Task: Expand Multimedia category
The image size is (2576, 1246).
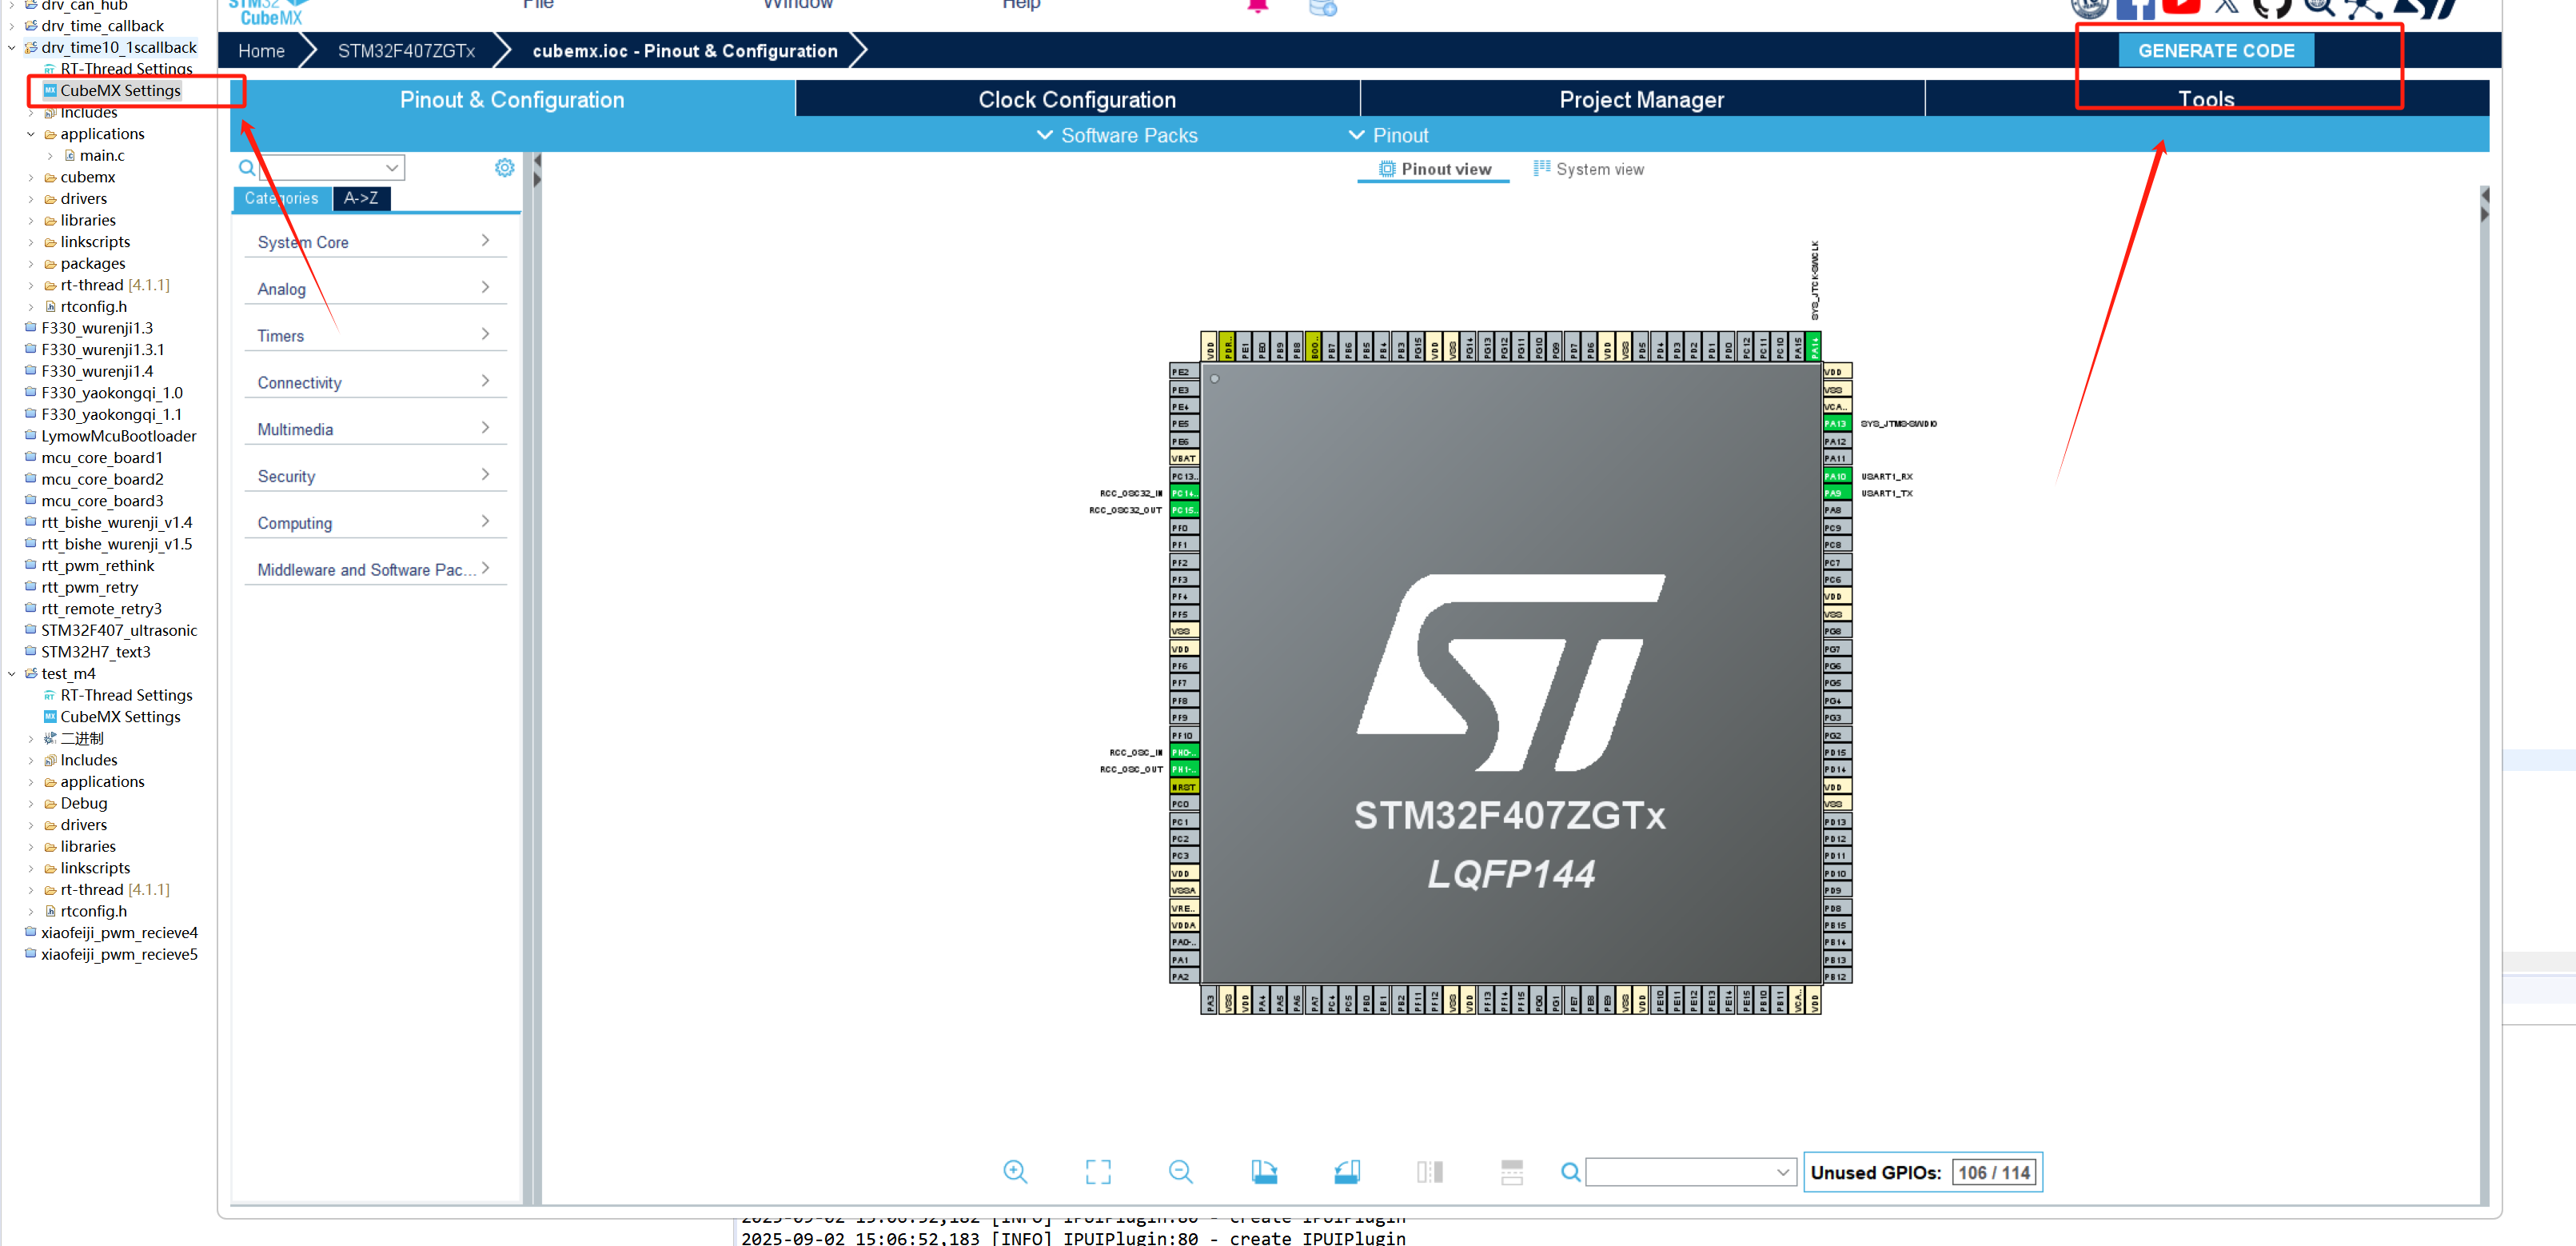Action: coord(375,429)
